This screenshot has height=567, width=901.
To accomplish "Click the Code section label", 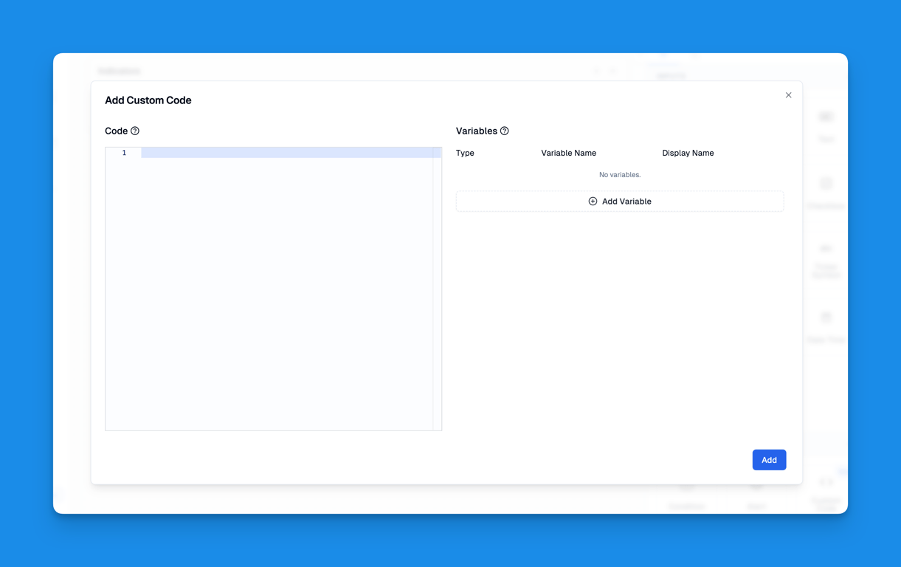I will pyautogui.click(x=116, y=131).
